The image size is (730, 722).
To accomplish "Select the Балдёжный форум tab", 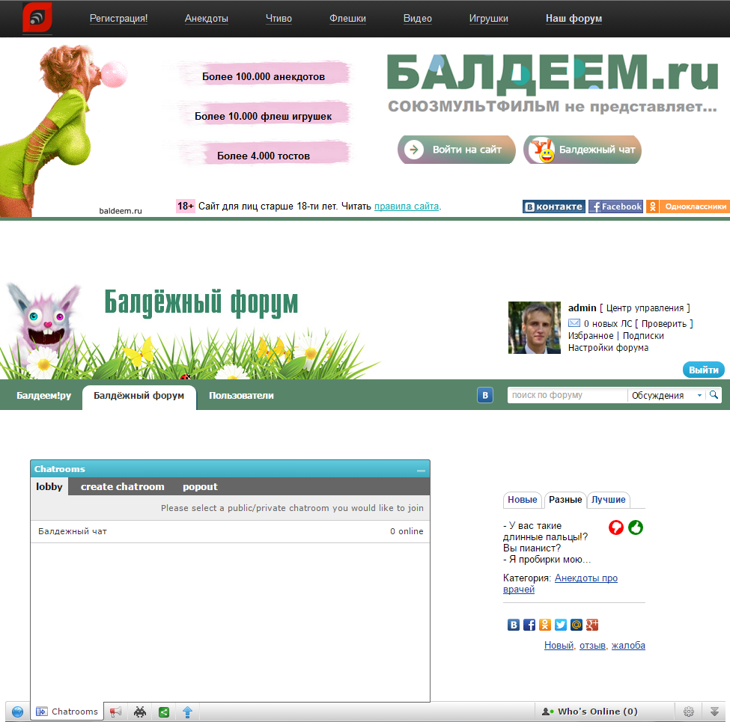I will (x=139, y=397).
